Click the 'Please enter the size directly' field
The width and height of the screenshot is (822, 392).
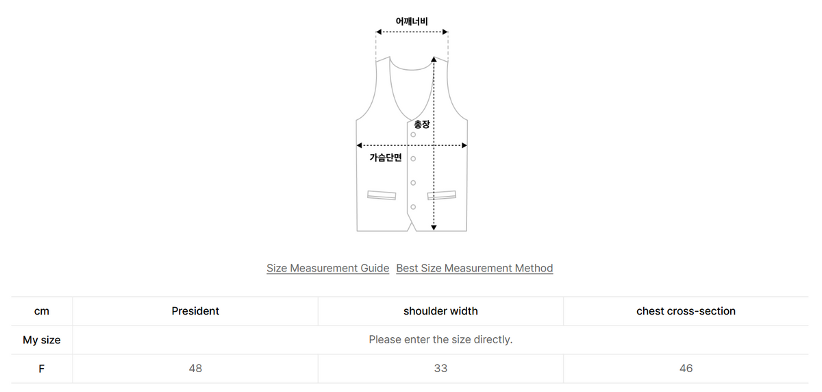(x=440, y=339)
